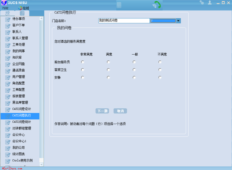232x170 pixels.
Task: Click the linked nodes icon in title bar
Action: pos(202,2)
